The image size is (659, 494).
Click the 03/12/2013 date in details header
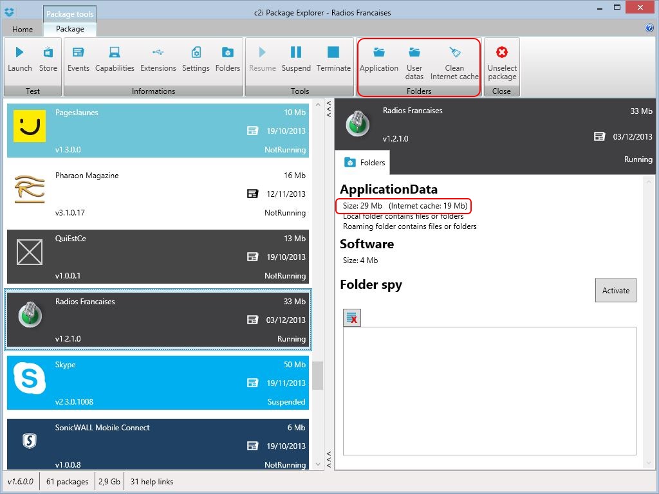click(x=633, y=136)
